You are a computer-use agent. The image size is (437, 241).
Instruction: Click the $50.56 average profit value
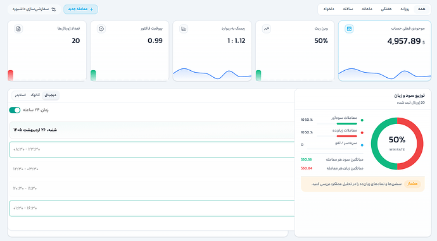coord(307,159)
